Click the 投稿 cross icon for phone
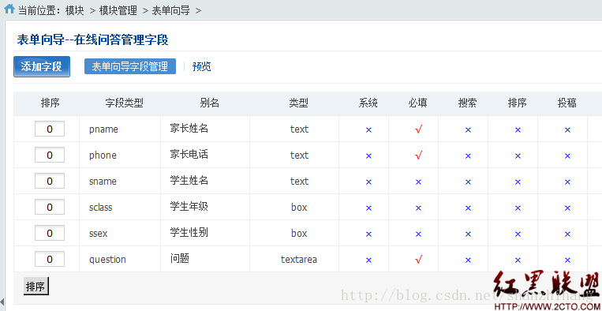The image size is (602, 311). coord(567,156)
